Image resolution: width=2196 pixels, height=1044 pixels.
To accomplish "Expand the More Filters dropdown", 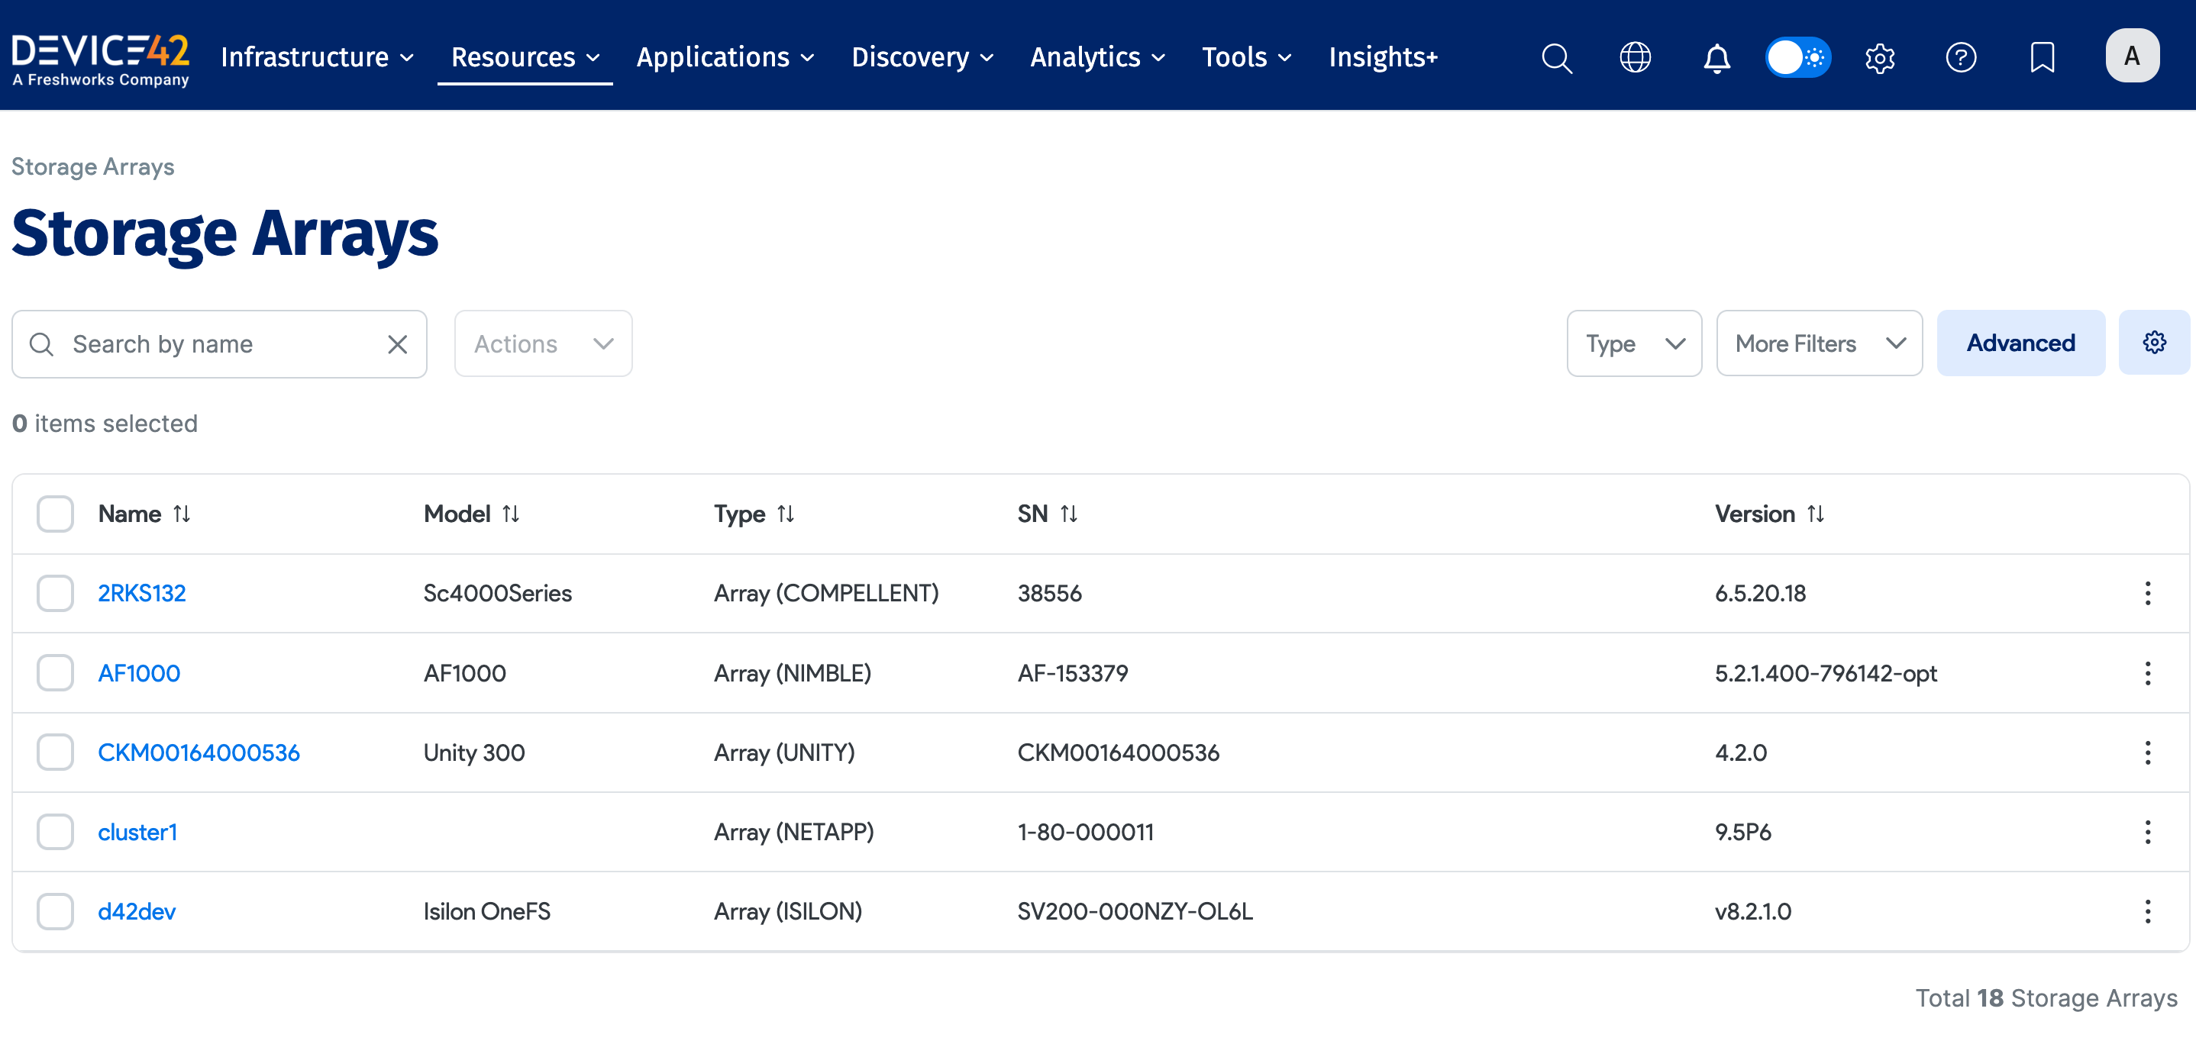I will pyautogui.click(x=1820, y=343).
